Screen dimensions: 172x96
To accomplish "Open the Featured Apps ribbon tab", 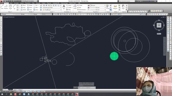I will point(64,3).
